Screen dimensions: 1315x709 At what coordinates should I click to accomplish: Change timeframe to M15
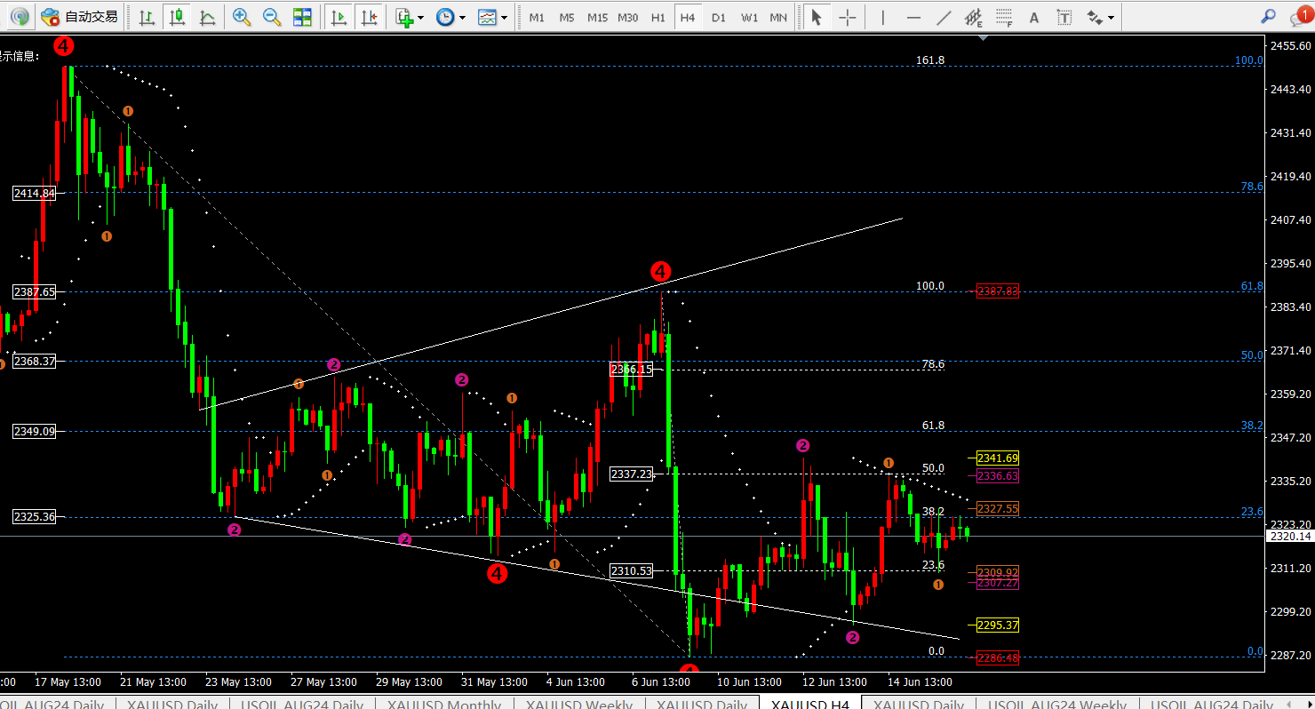(x=597, y=17)
